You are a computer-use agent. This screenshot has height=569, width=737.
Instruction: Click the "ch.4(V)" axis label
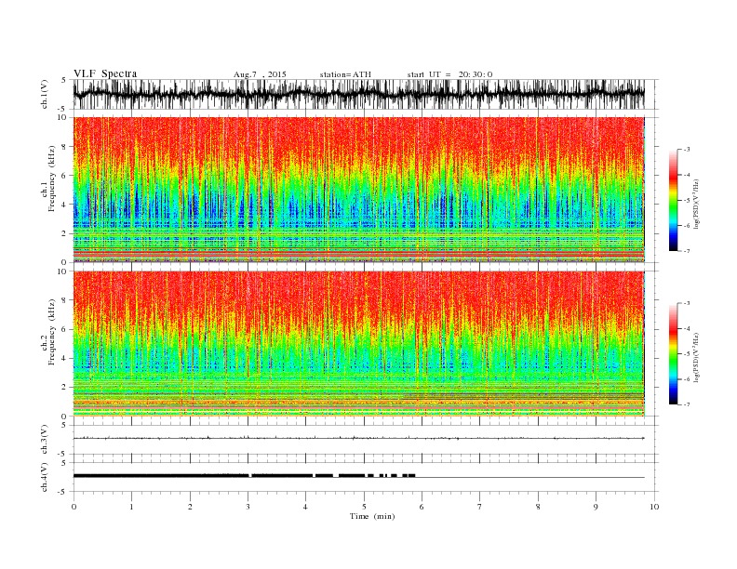point(45,477)
